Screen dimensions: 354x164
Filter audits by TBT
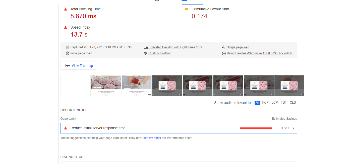coord(284,103)
